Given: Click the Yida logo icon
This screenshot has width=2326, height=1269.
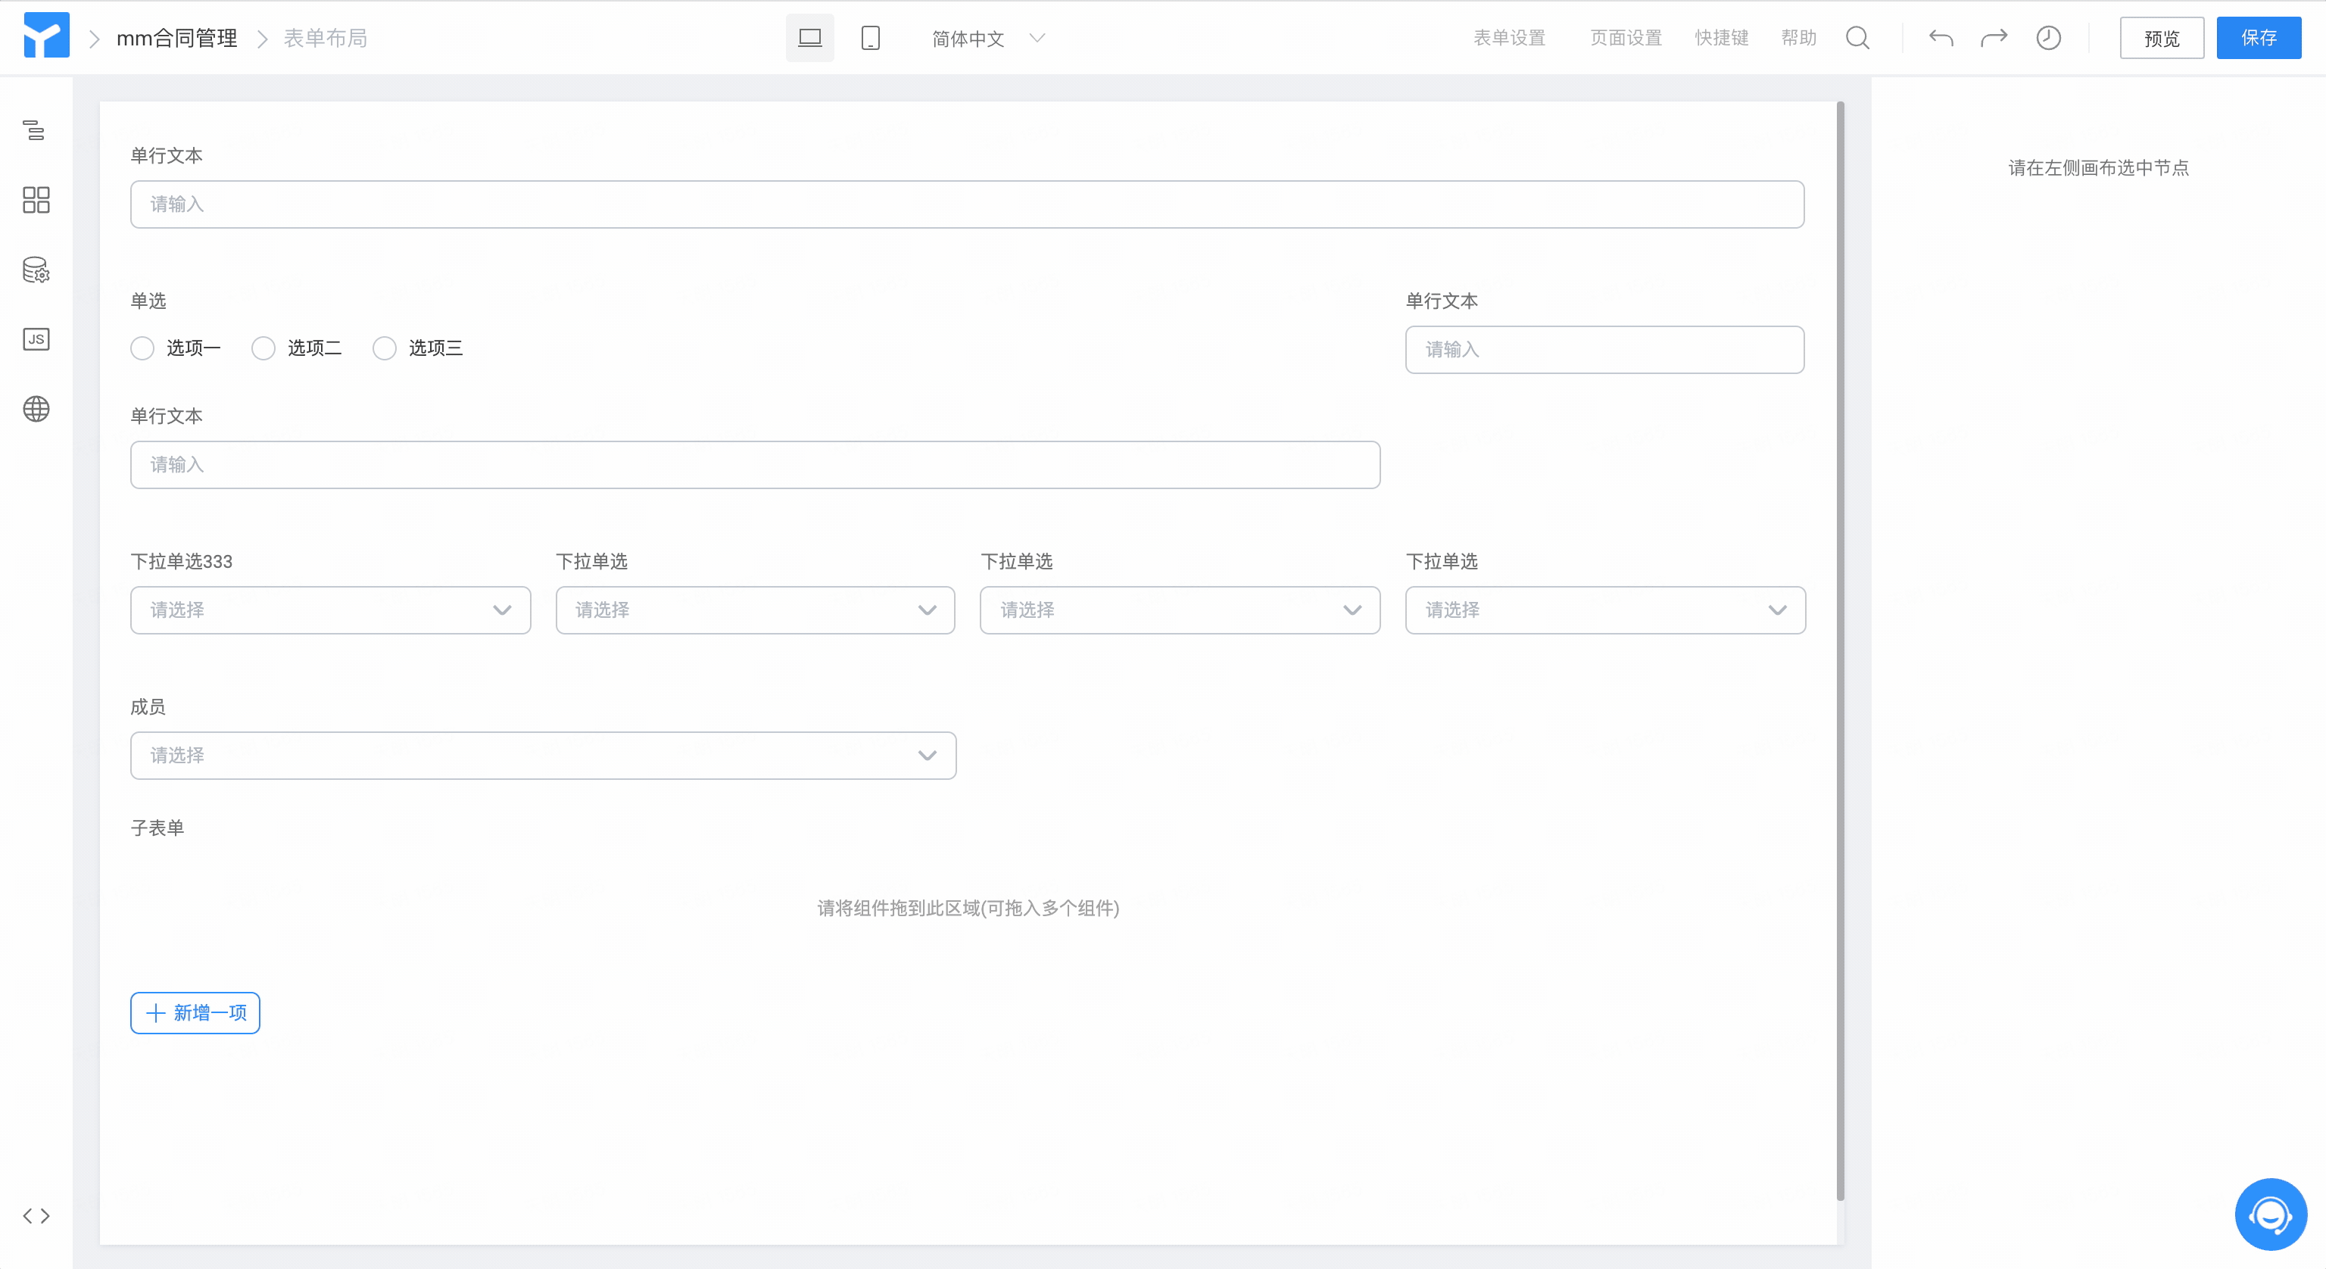Looking at the screenshot, I should click(46, 36).
